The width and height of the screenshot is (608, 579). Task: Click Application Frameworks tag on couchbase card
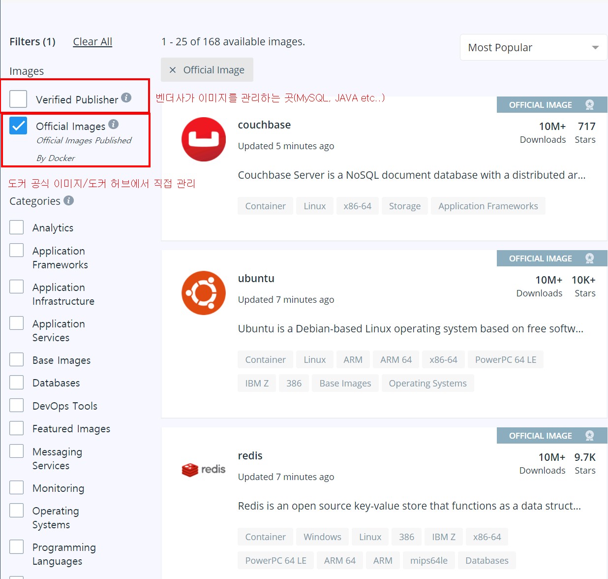point(488,206)
